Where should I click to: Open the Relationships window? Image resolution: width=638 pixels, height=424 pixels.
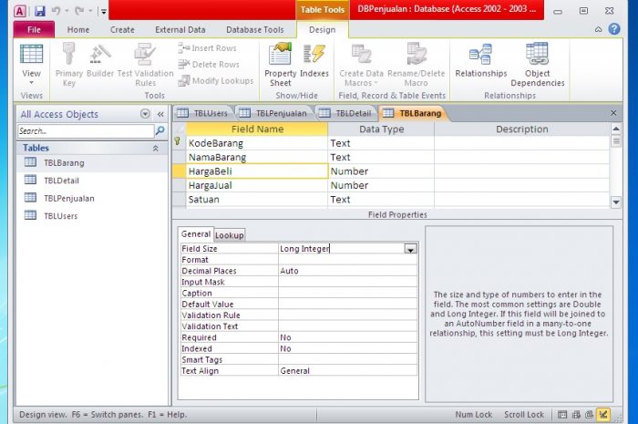click(x=481, y=61)
